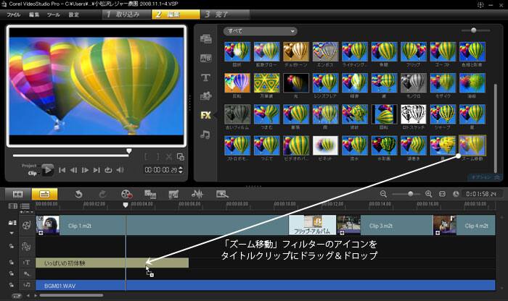508x301 pixels.
Task: Cut clip with the scissors icon
Action: (169, 157)
